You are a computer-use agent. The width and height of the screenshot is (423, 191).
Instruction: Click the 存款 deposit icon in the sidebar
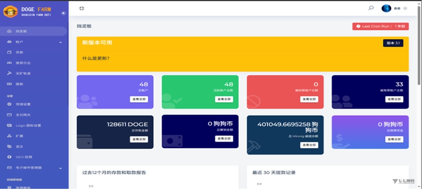coord(10,52)
